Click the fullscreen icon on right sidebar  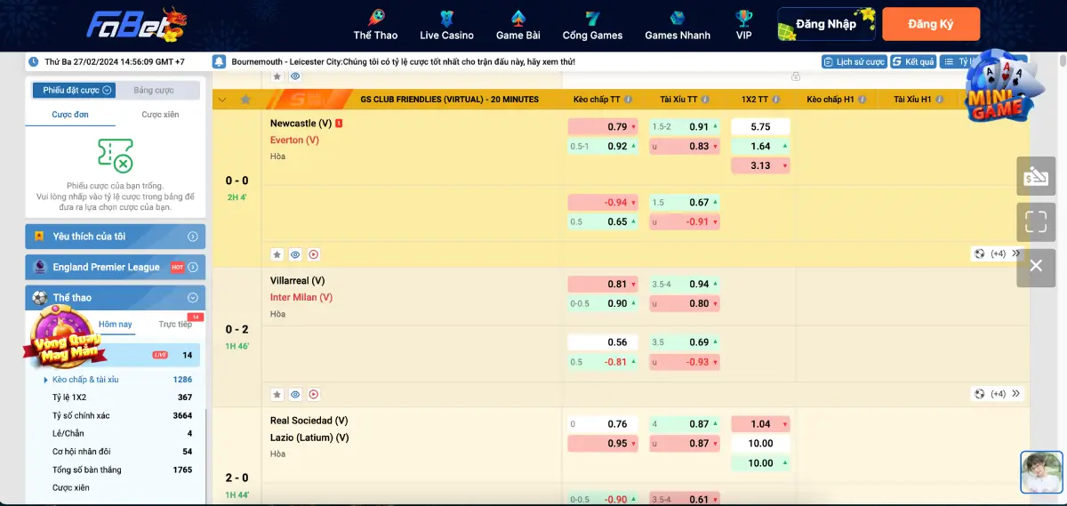[1036, 221]
